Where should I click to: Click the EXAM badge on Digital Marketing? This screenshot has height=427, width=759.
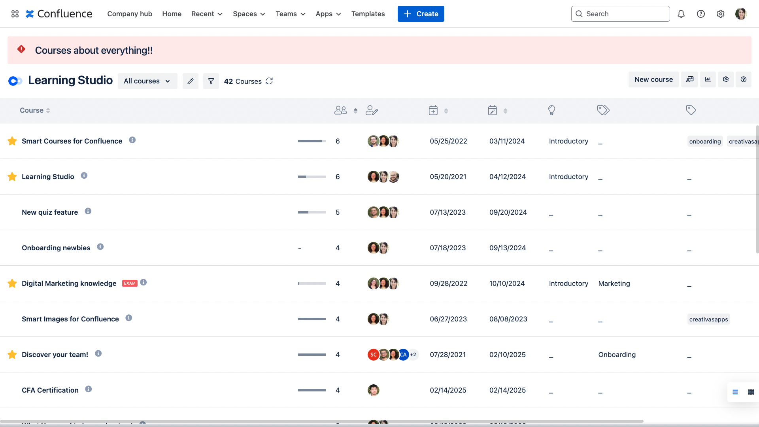(130, 283)
